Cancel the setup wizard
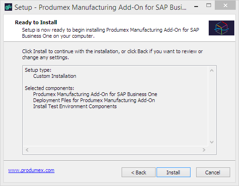This screenshot has width=239, height=186. (213, 172)
